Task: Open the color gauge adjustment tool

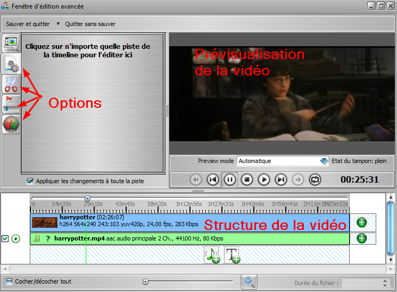Action: pos(11,124)
